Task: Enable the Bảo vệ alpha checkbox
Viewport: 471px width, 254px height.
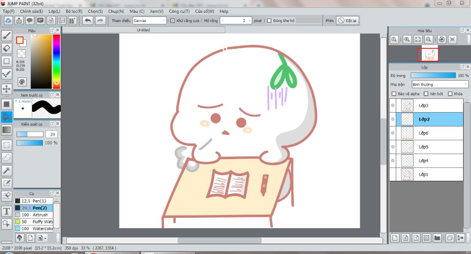Action: [394, 94]
